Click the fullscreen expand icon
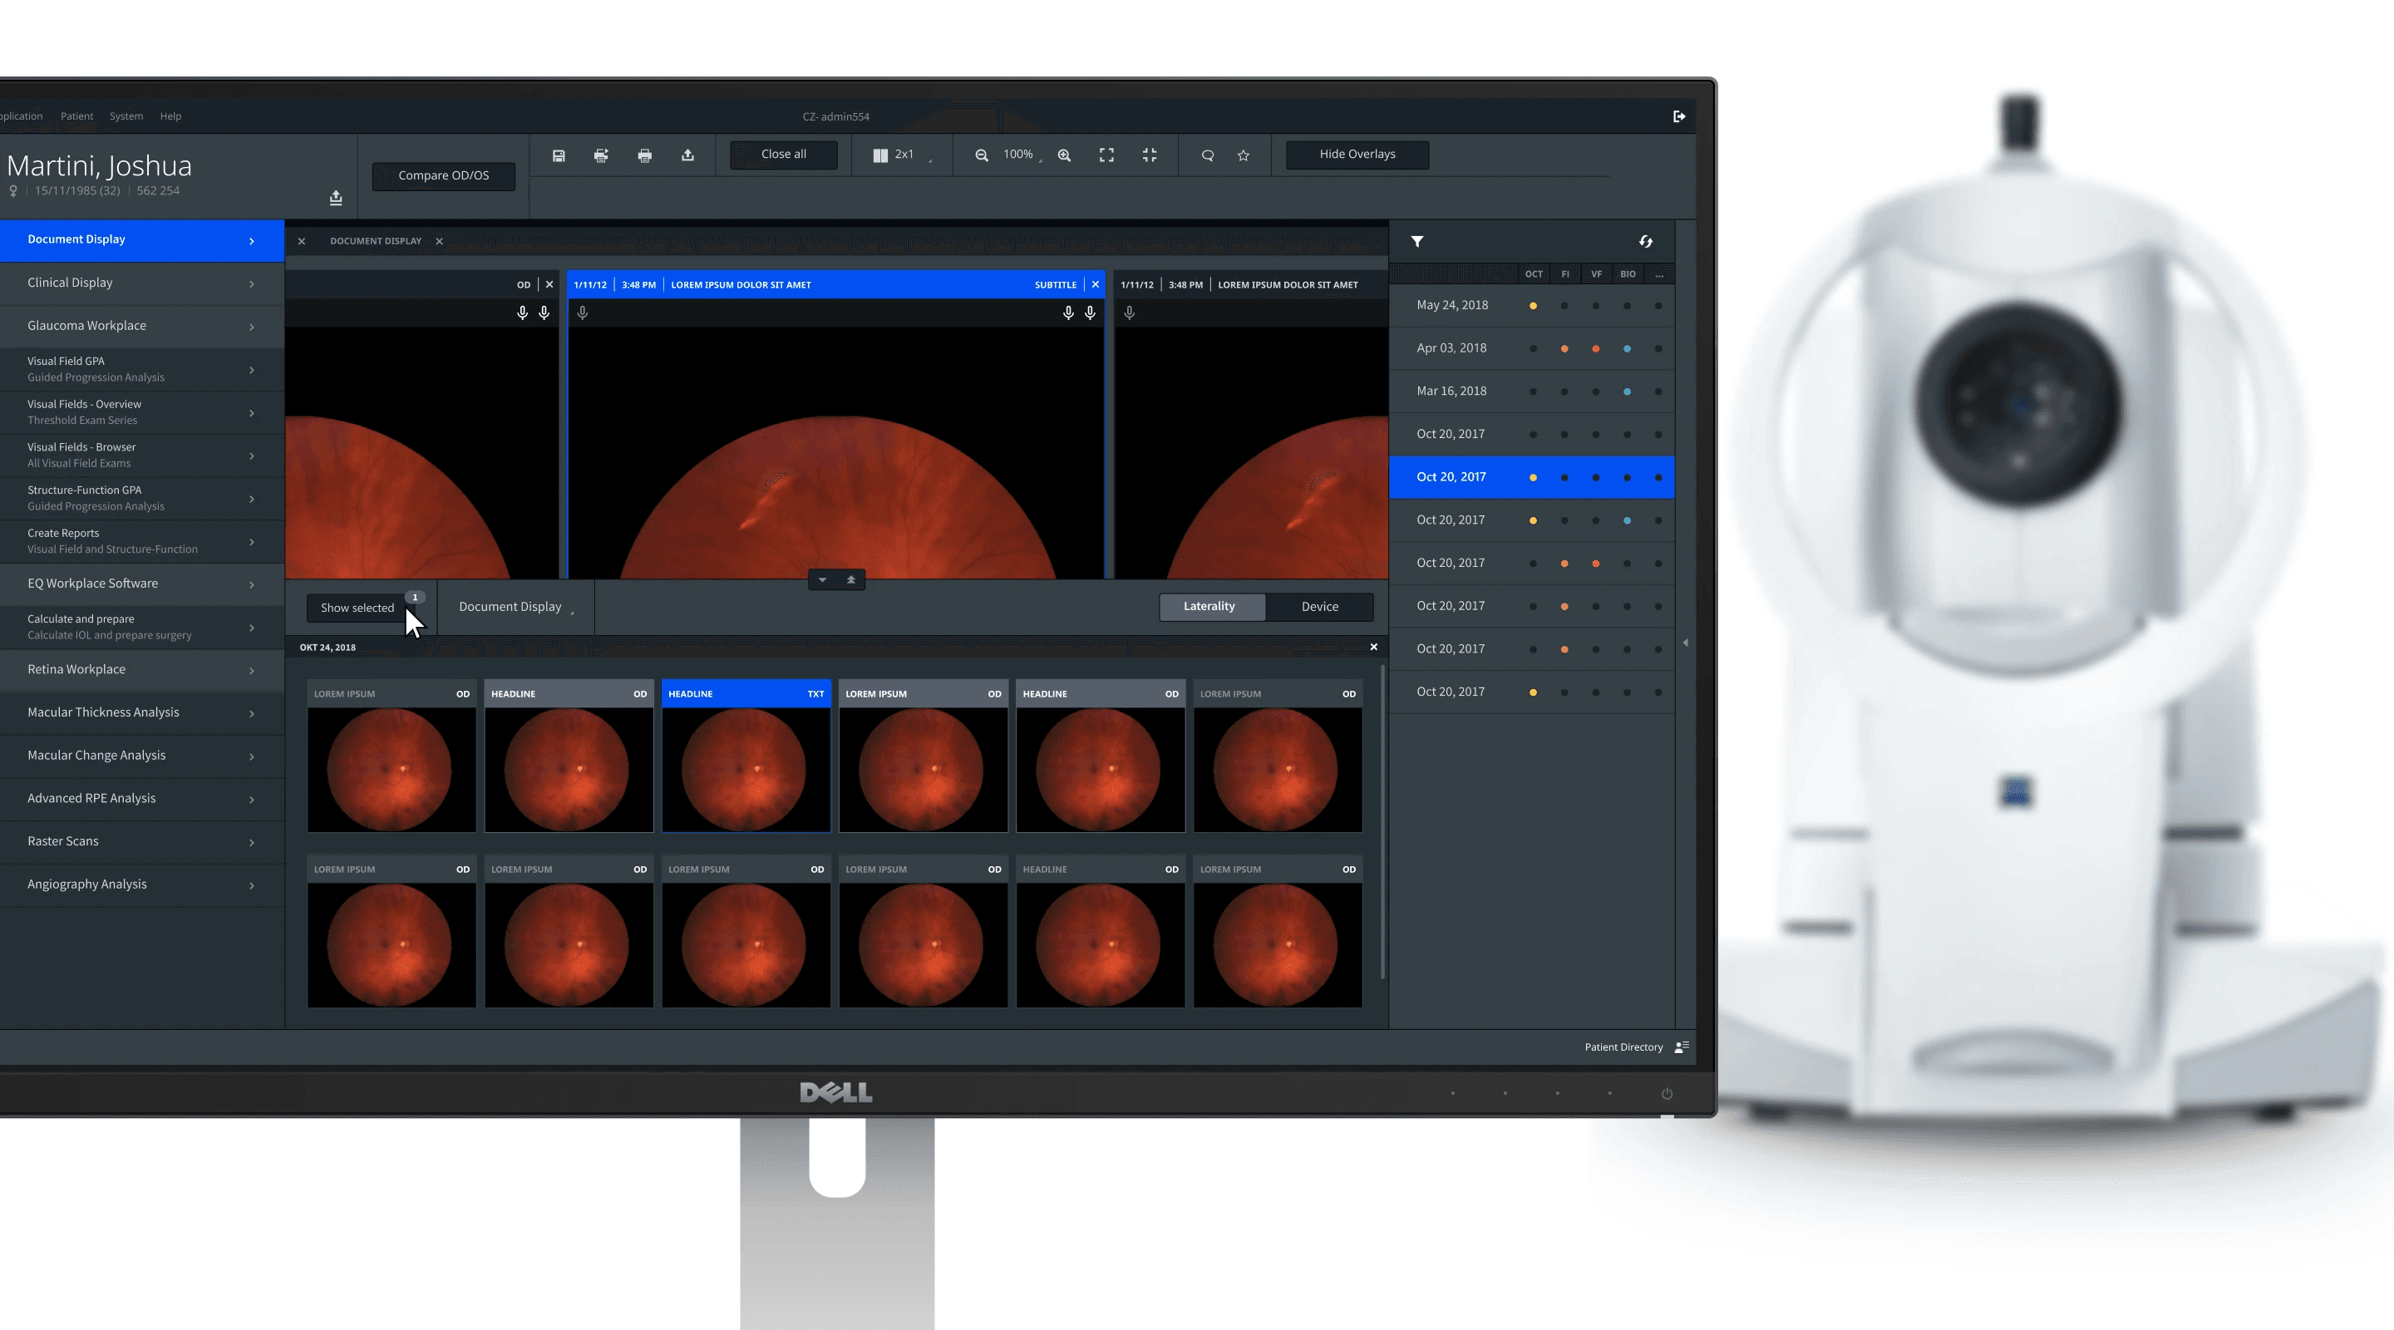The height and width of the screenshot is (1330, 2394). pyautogui.click(x=1106, y=155)
